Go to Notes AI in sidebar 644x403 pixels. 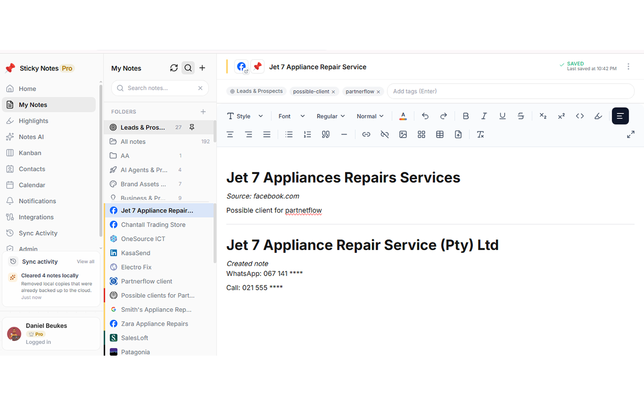point(49,137)
